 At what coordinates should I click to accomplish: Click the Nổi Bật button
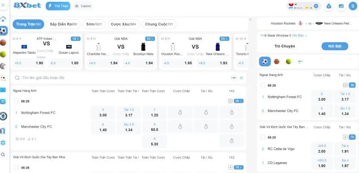tap(335, 46)
